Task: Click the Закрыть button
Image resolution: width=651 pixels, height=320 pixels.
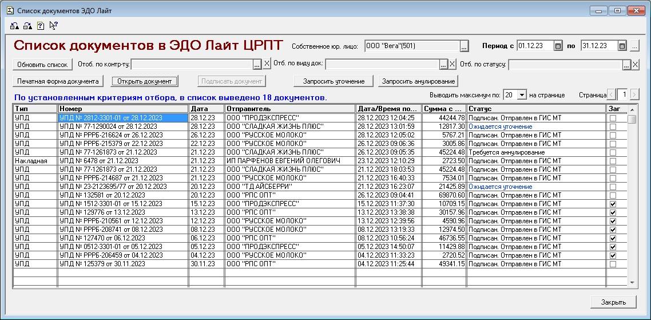Action: (613, 302)
